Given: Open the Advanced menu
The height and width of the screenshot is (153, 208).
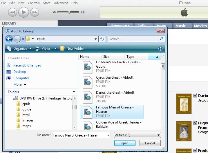Looking at the screenshot, I should coord(61,3).
